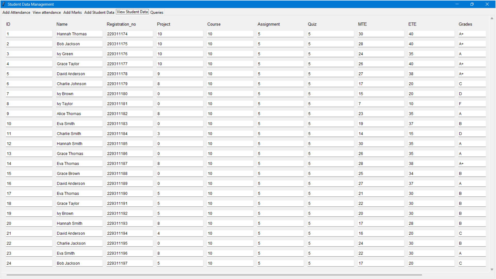Click the View Student Data tab
Image resolution: width=496 pixels, height=279 pixels.
point(132,12)
